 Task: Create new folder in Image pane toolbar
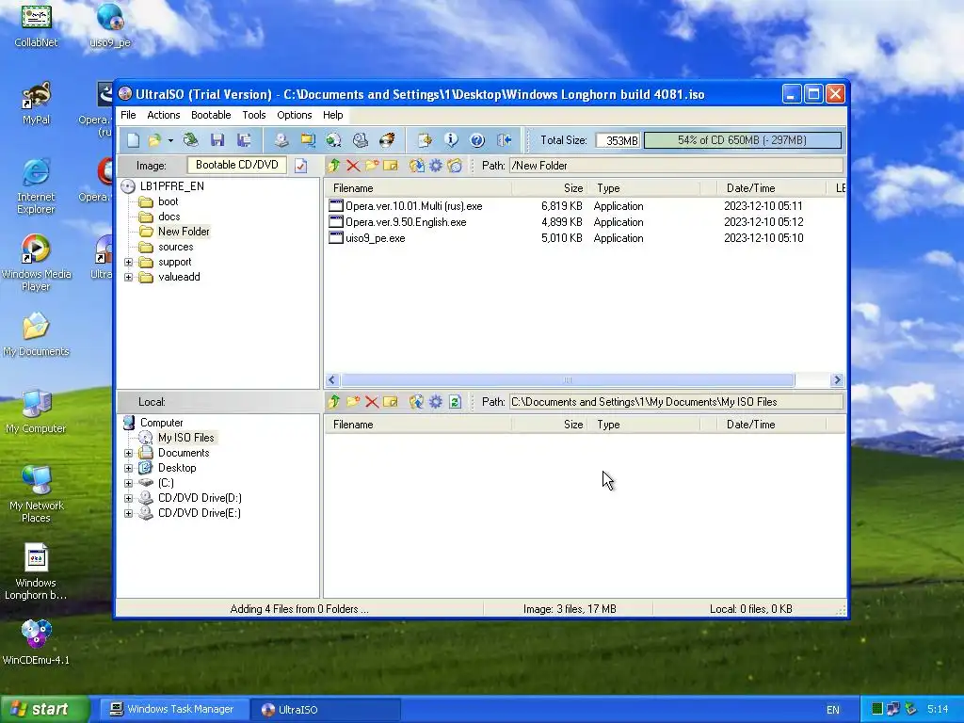[x=372, y=166]
